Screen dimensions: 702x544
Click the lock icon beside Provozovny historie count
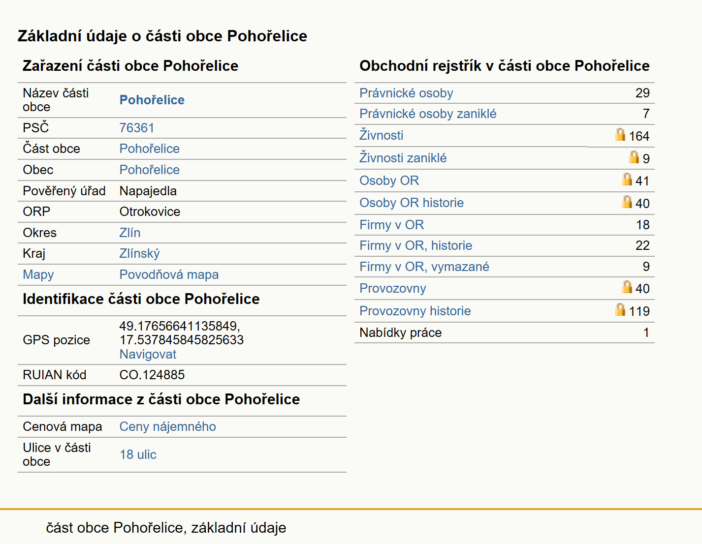[620, 309]
